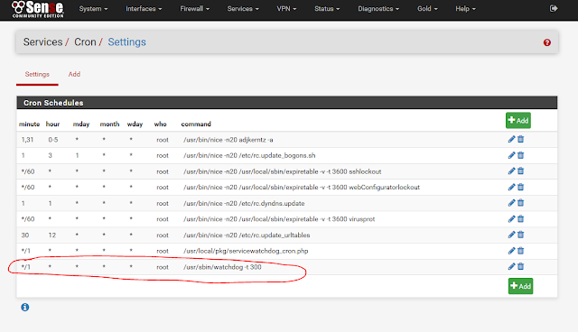Edit the rc.dyndns.update cron entry
This screenshot has width=578, height=332.
click(511, 203)
